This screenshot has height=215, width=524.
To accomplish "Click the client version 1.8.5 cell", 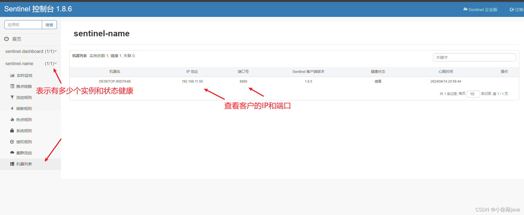I will (308, 81).
